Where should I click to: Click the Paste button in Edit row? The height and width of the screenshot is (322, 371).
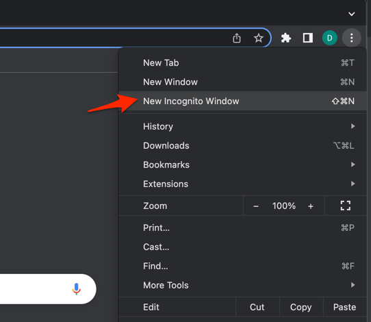[x=345, y=307]
